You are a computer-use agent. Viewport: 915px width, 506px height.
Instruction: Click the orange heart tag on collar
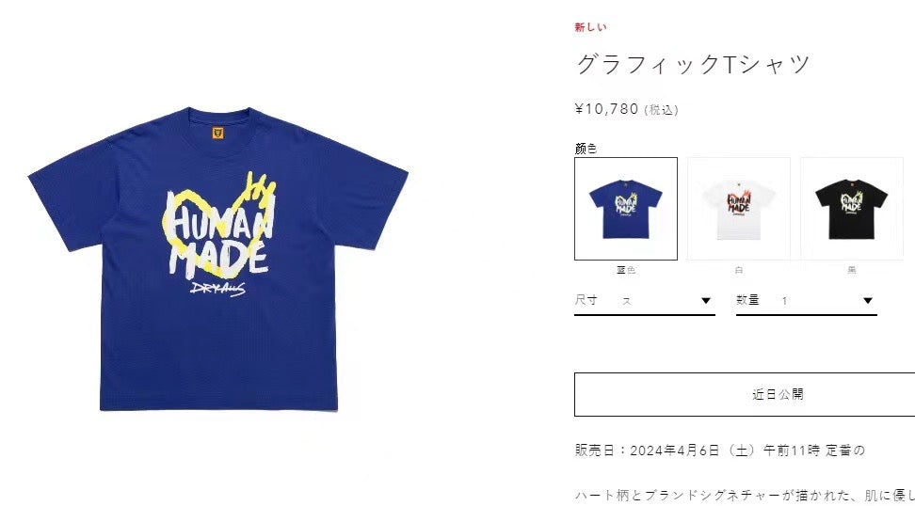(x=217, y=133)
